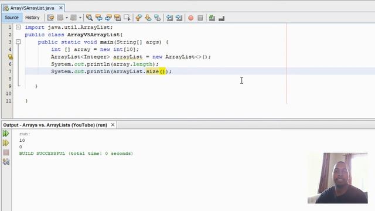This screenshot has height=211, width=375.
Task: Click the grayed Back navigation icon
Action: pyautogui.click(x=60, y=18)
